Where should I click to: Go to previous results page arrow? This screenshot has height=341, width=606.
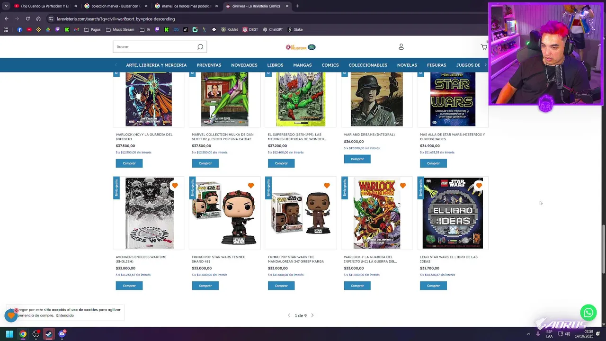[289, 315]
